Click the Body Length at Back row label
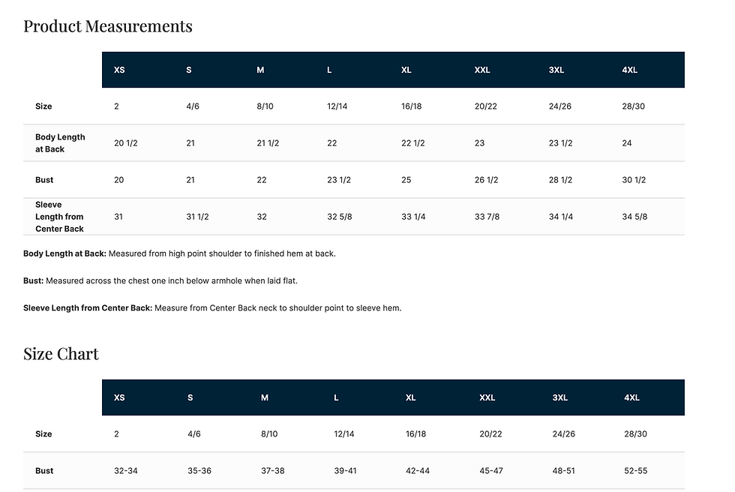Screen dimensions: 735x492 (60, 143)
